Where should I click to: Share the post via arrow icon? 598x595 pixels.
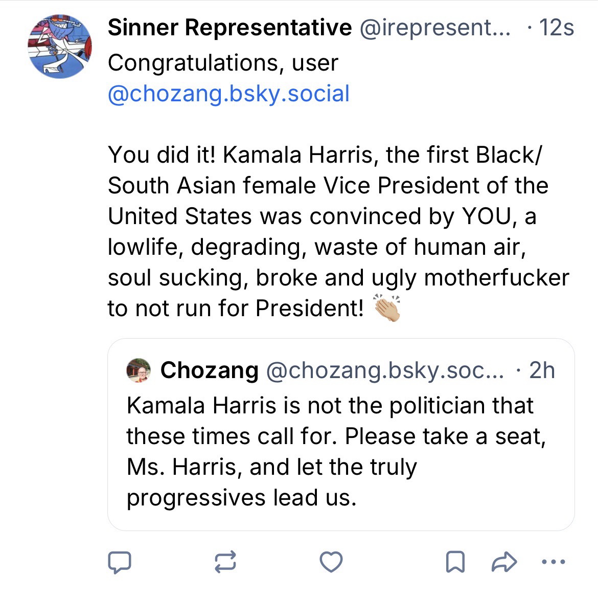tap(504, 562)
